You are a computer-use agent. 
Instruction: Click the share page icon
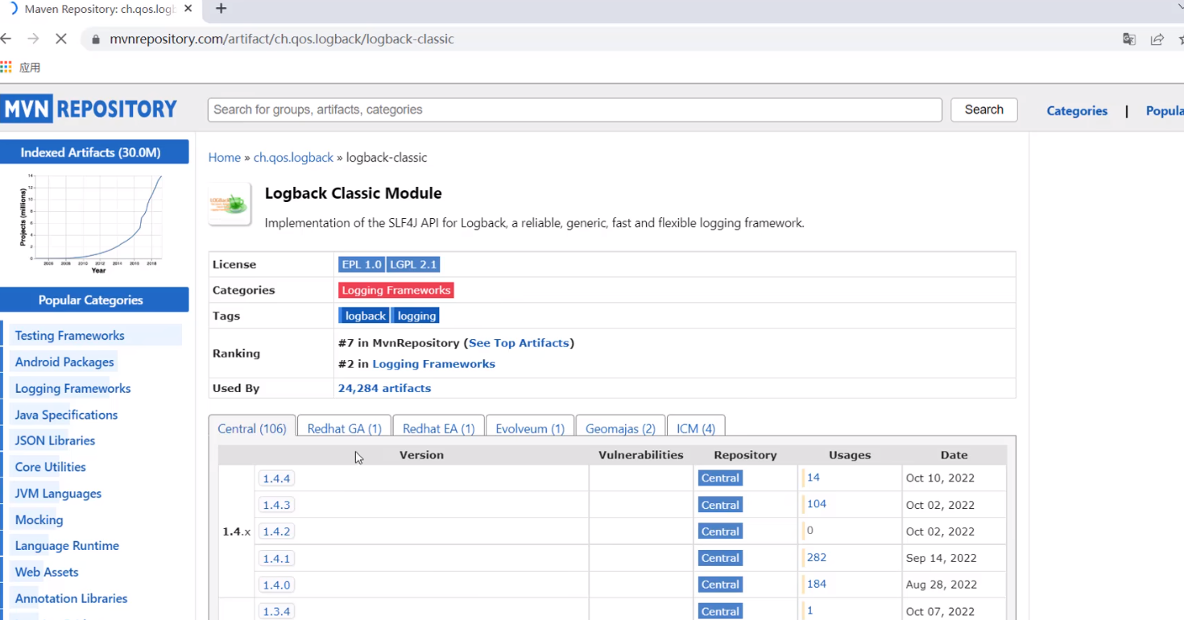click(1157, 39)
